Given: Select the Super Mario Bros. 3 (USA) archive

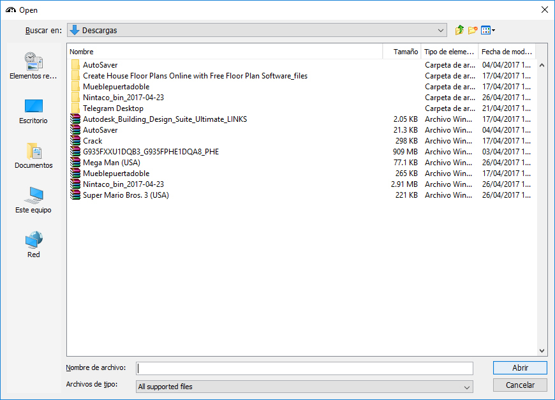Looking at the screenshot, I should [x=125, y=195].
